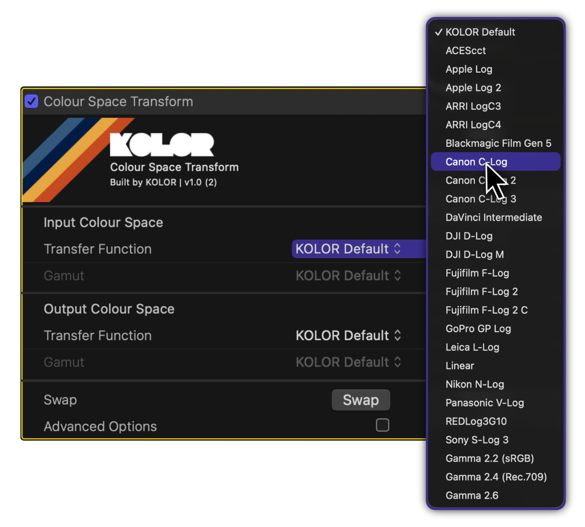Select the checked KOLOR Default item
The width and height of the screenshot is (585, 527).
[x=480, y=32]
